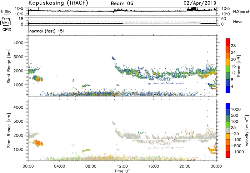The height and width of the screenshot is (173, 250).
Task: Click the 02/Apr/2019 date label
Action: coord(200,3)
